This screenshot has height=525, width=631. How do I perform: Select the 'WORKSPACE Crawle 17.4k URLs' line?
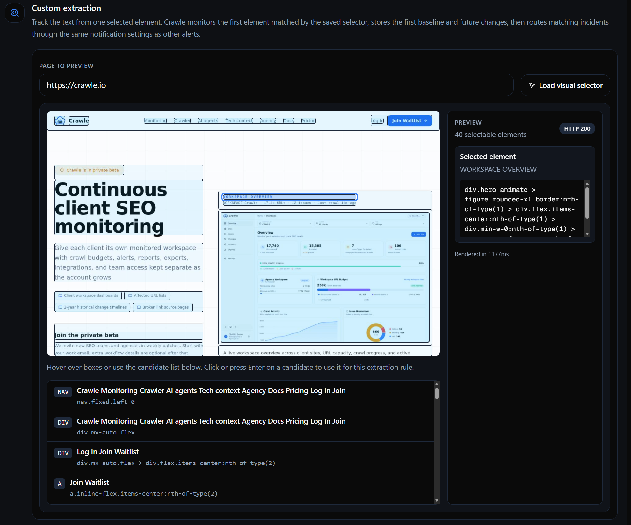[x=290, y=203]
